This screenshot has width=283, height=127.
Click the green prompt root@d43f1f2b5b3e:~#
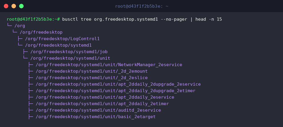point(33,19)
